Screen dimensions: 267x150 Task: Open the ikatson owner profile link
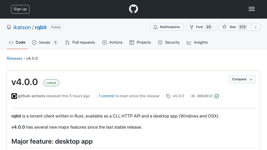tap(22, 27)
